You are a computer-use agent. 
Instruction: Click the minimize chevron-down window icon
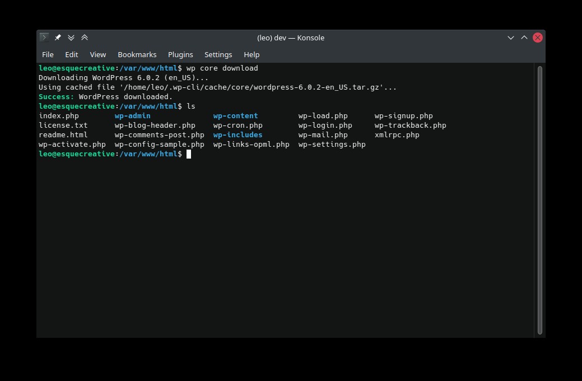click(x=510, y=37)
